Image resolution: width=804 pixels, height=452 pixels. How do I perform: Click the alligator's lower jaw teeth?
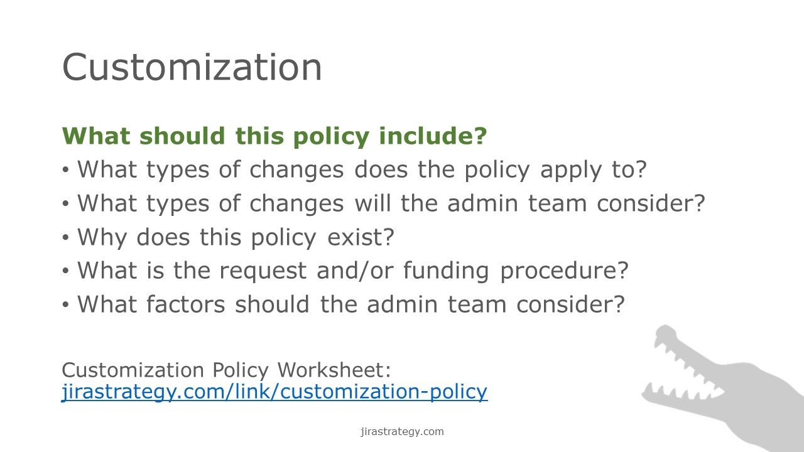(x=675, y=393)
